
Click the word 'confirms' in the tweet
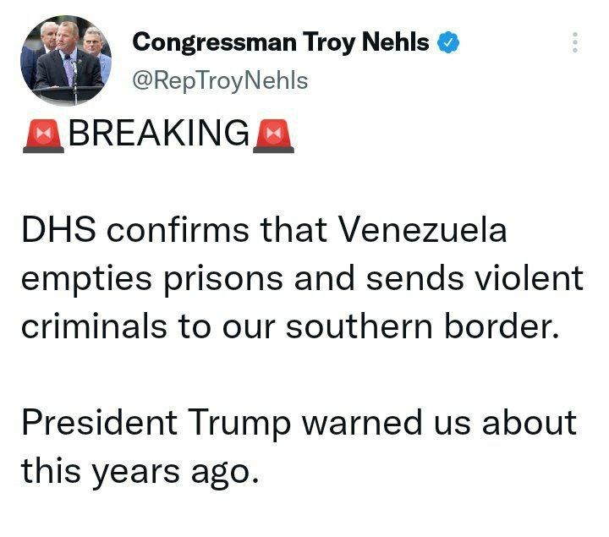[178, 230]
